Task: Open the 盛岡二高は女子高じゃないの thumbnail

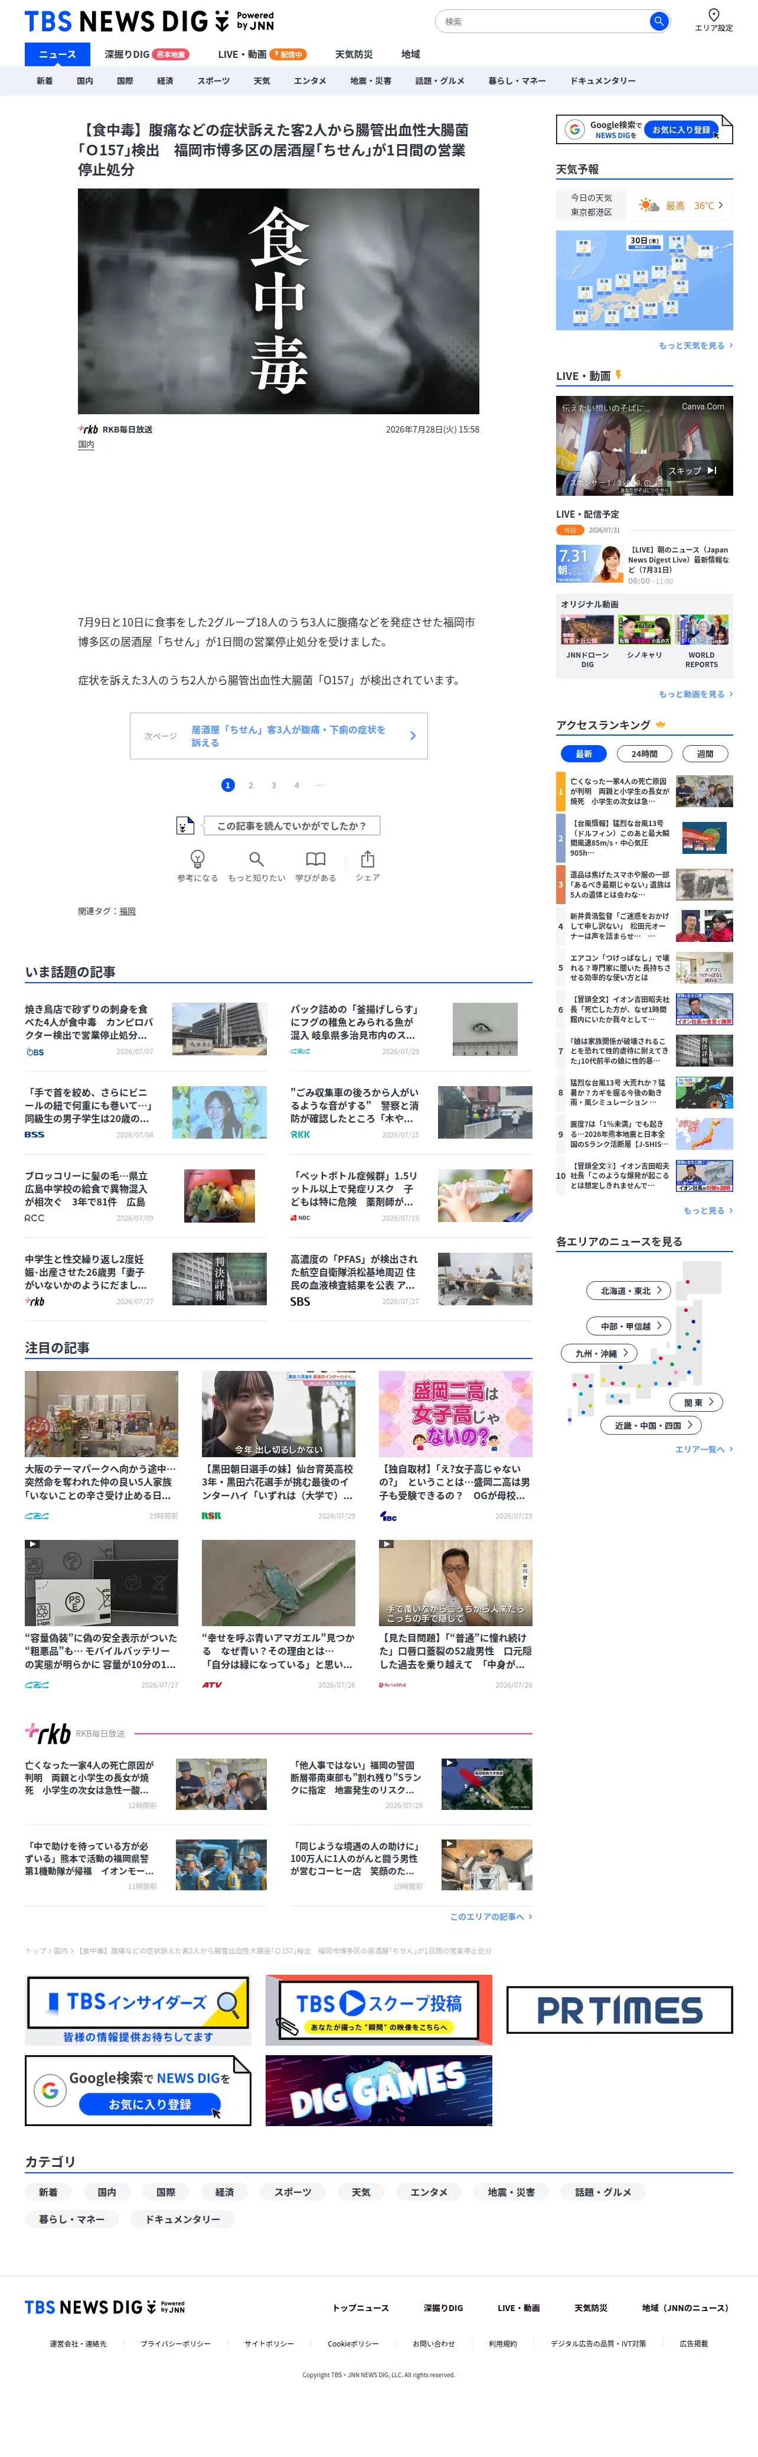Action: [x=455, y=1413]
